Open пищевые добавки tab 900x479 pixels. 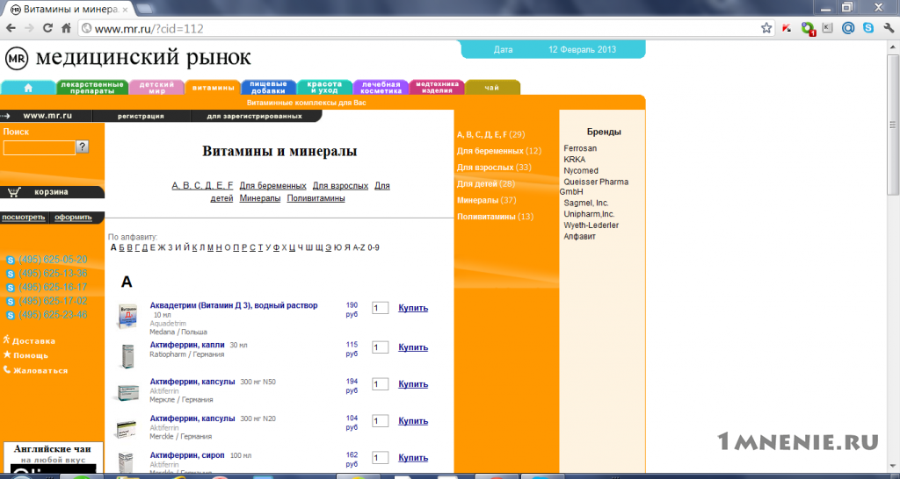269,88
